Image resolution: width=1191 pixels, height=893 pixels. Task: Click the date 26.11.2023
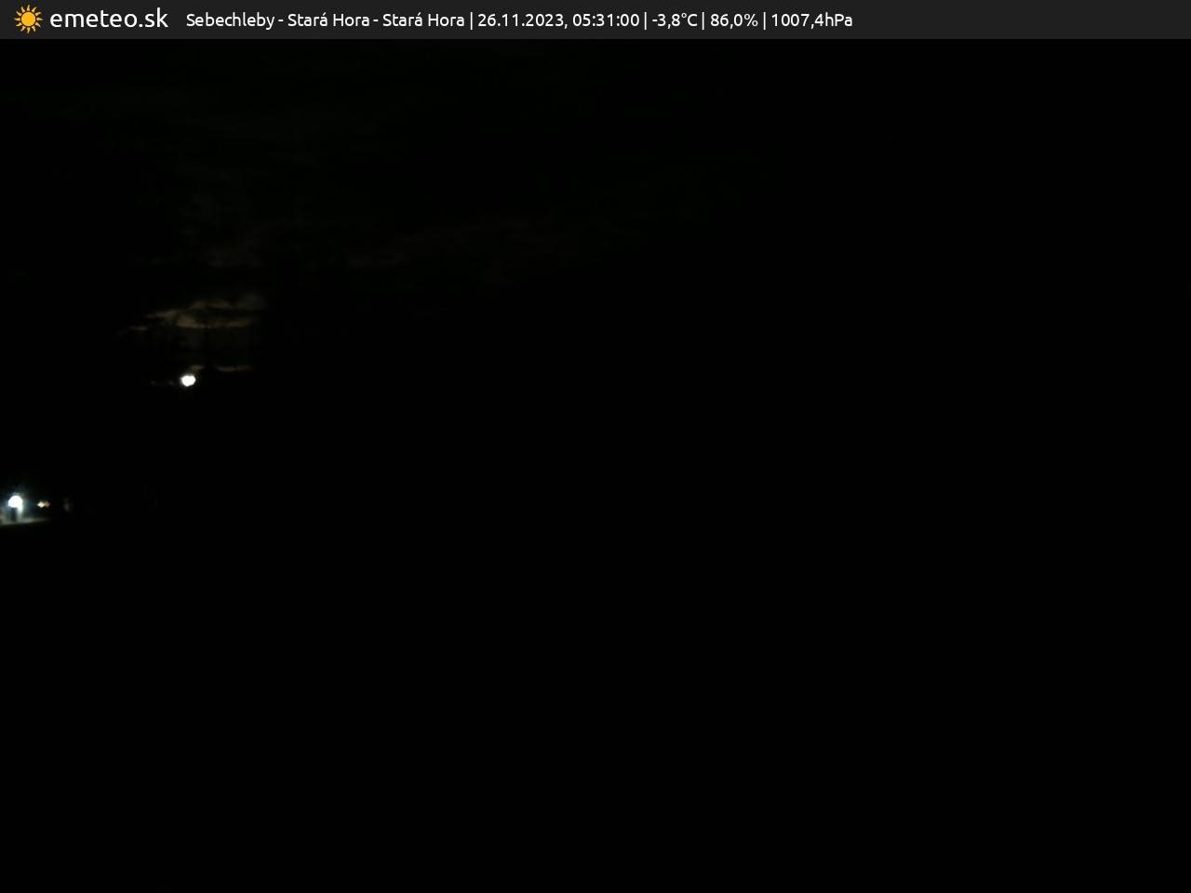[x=520, y=20]
